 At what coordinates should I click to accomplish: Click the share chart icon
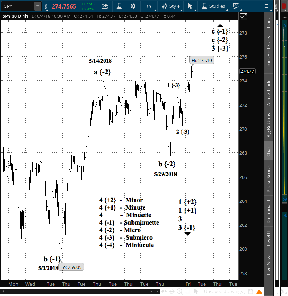coord(105,6)
